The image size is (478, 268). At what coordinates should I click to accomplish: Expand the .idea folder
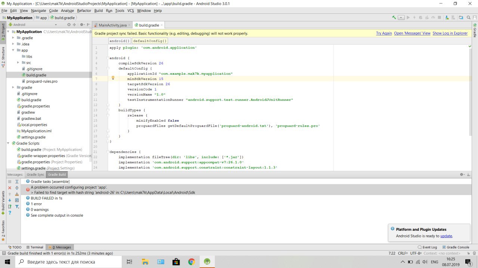[13, 44]
